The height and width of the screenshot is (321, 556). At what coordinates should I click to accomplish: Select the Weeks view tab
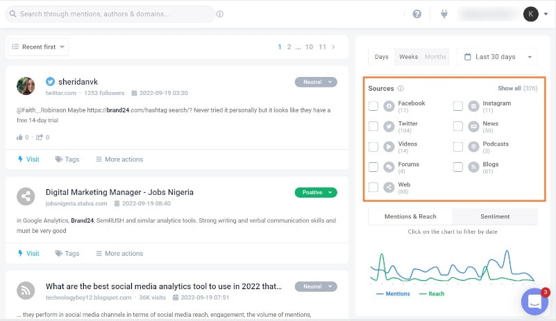pyautogui.click(x=409, y=57)
